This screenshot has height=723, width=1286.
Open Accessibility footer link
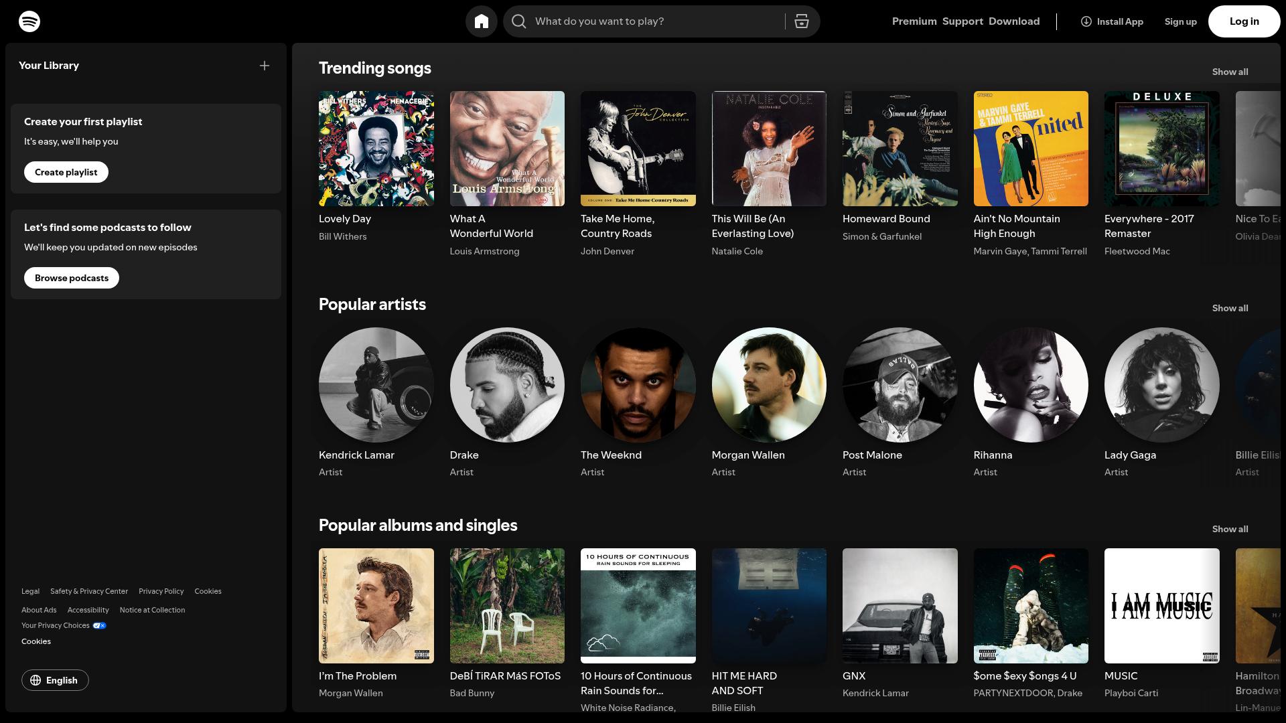88,610
